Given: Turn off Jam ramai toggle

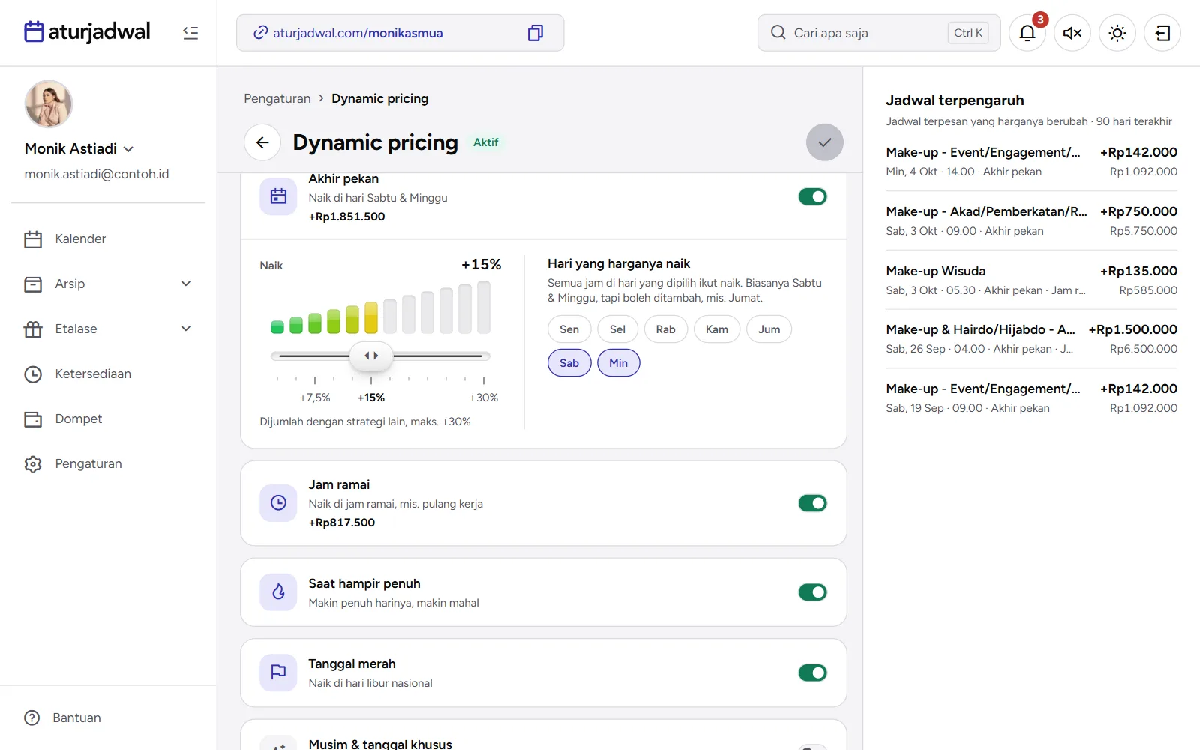Looking at the screenshot, I should (813, 503).
